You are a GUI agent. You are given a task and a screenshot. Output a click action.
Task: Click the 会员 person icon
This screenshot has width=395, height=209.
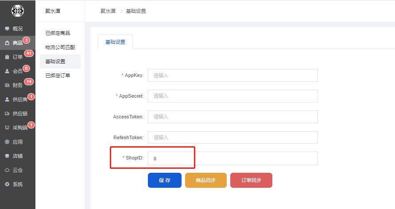[7, 71]
